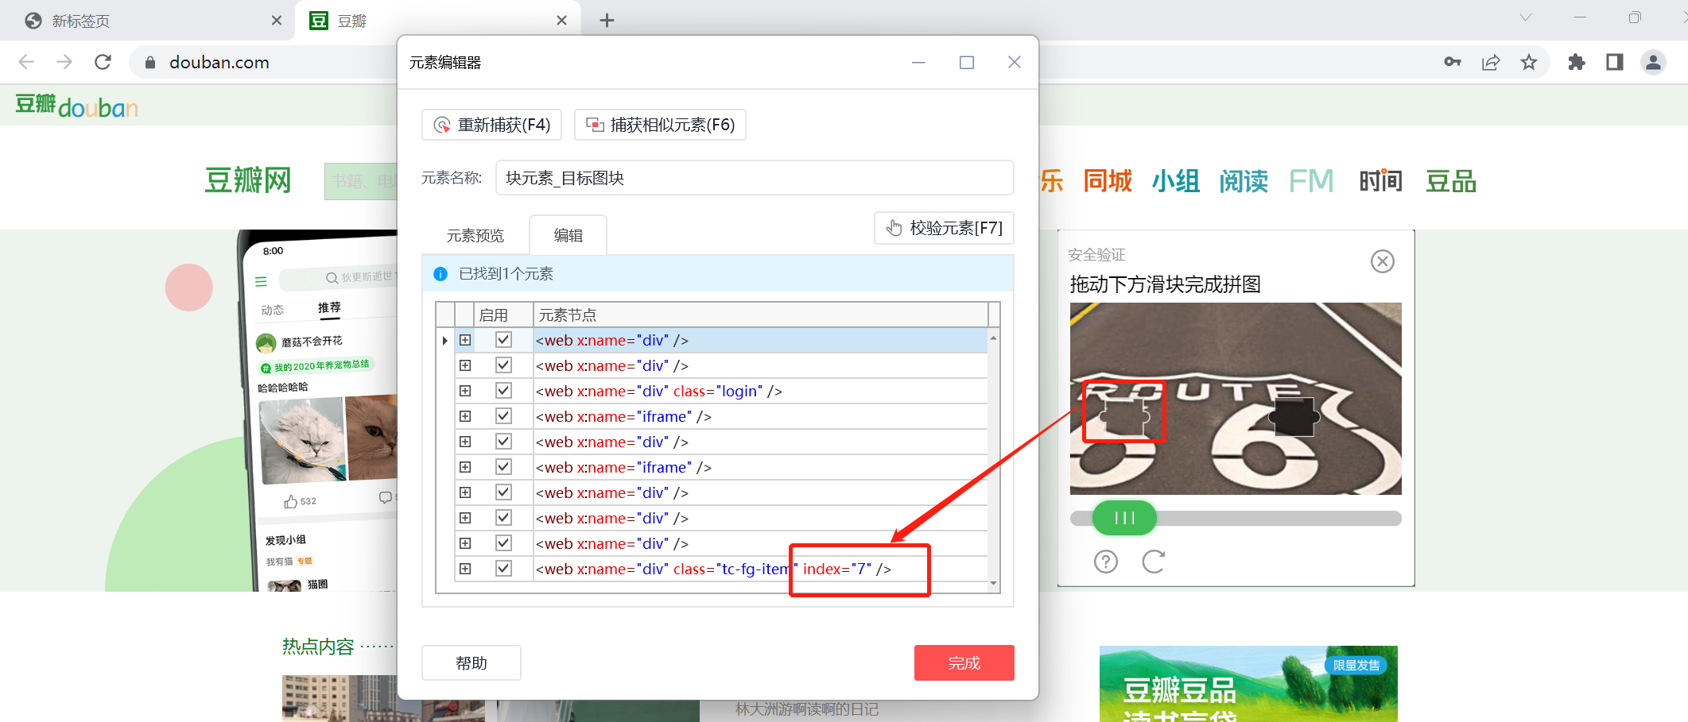Open the Chrome profile avatar
This screenshot has height=722, width=1688.
[1653, 62]
